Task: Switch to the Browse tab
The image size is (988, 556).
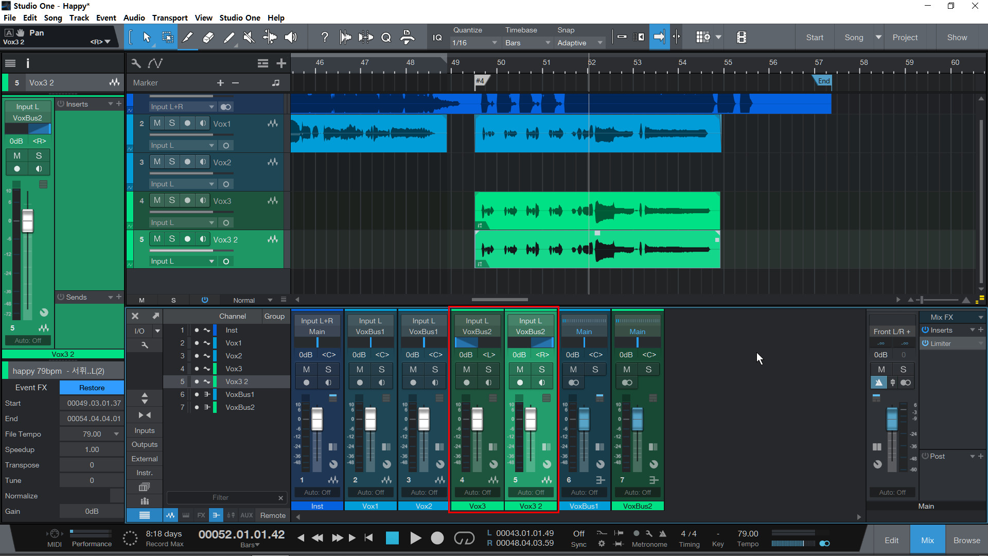Action: (x=966, y=540)
